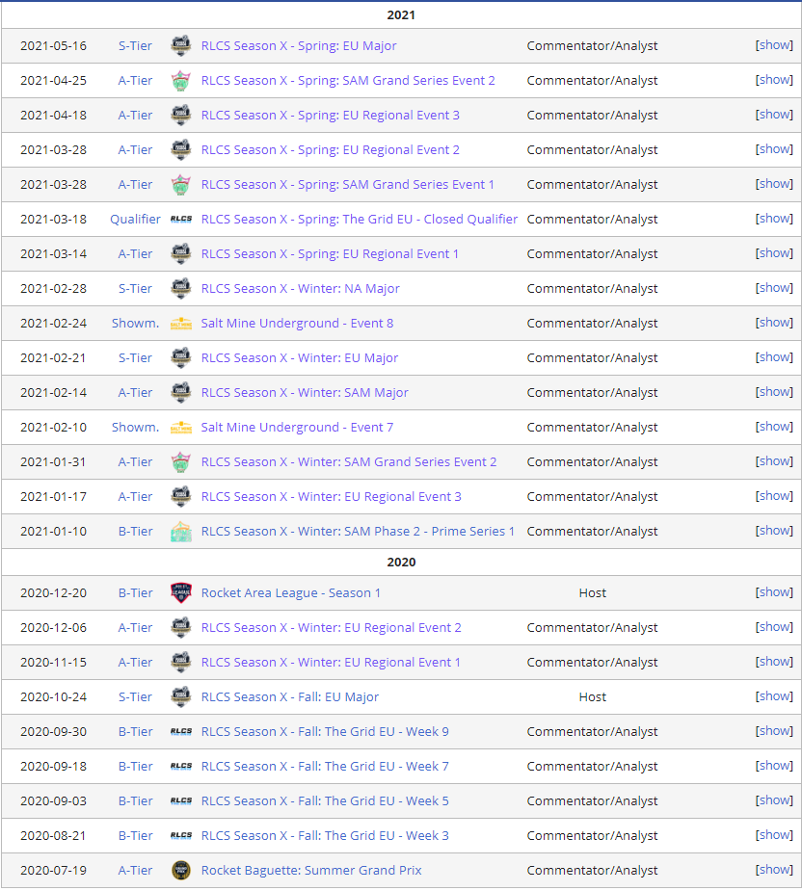Viewport: 802px width, 891px height.
Task: Click the icon beside Winter: EU Regional Event 2
Action: click(x=181, y=628)
